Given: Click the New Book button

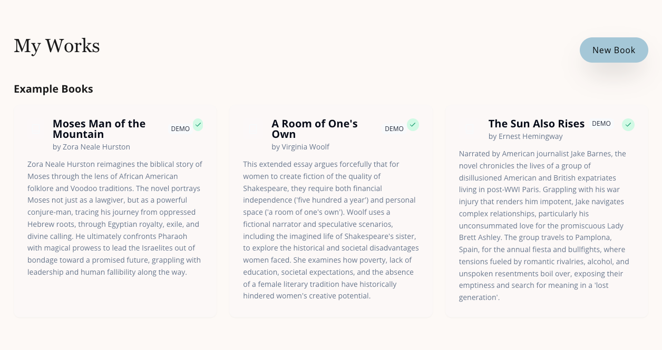Looking at the screenshot, I should (614, 50).
